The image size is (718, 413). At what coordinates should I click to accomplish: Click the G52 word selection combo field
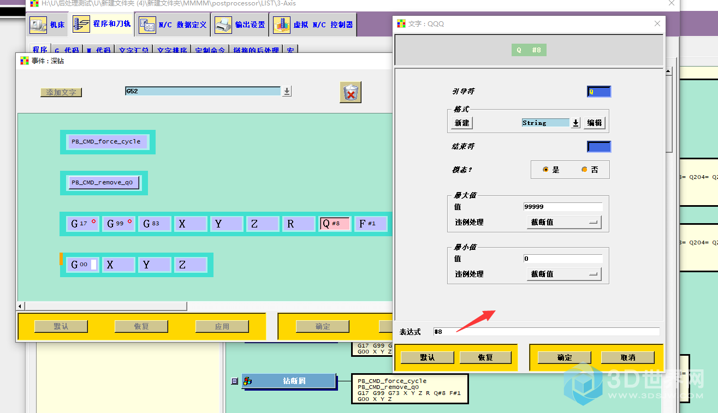(x=203, y=91)
